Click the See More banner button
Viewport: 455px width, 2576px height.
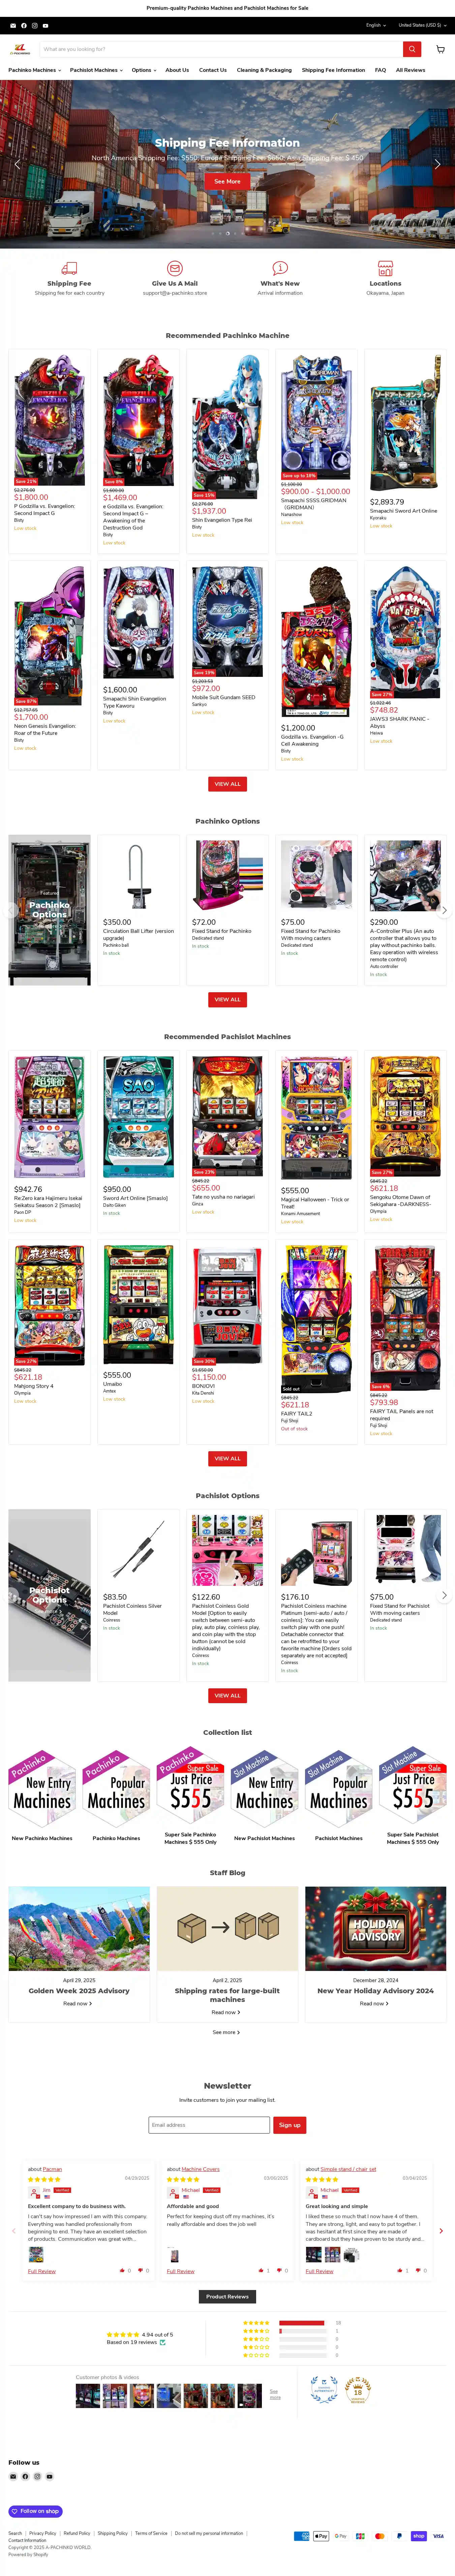[227, 181]
